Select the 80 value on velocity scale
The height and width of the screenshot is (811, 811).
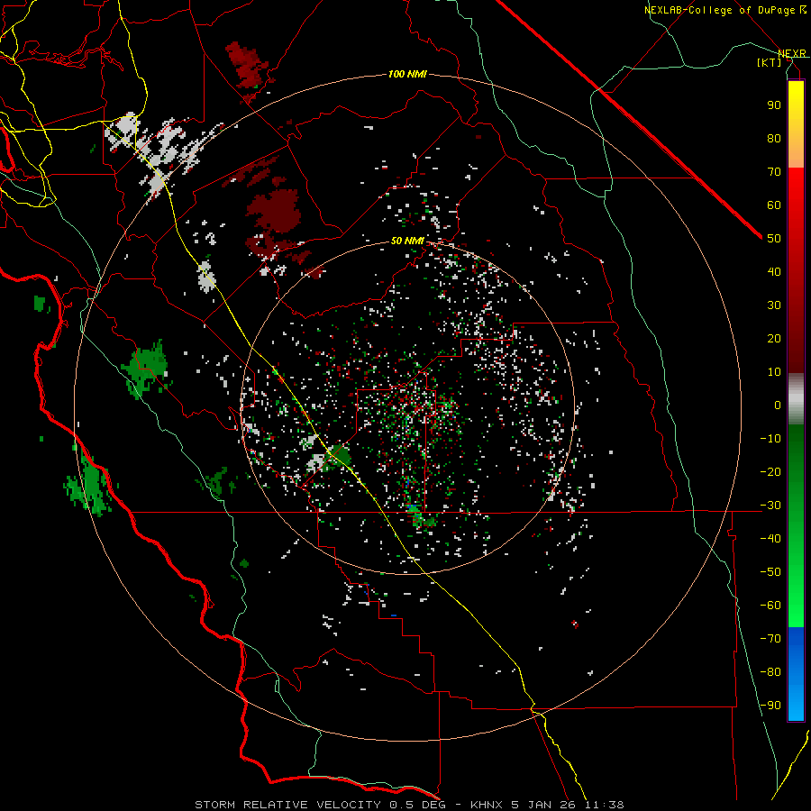point(774,138)
